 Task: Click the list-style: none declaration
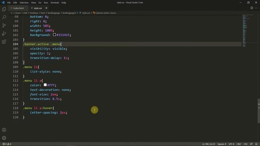[x=46, y=71]
